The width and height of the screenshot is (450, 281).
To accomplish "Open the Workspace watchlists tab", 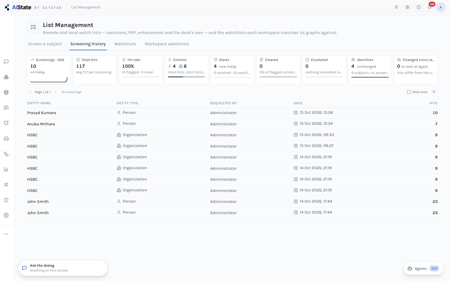I will click(x=167, y=44).
